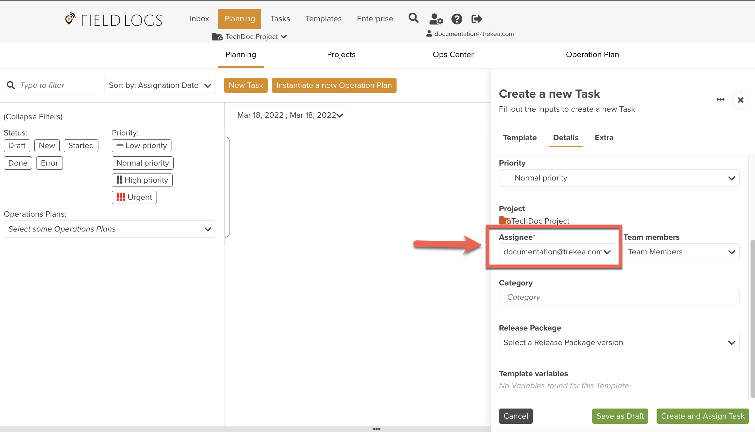The width and height of the screenshot is (755, 432).
Task: Open the Team Members dropdown
Action: tap(682, 252)
